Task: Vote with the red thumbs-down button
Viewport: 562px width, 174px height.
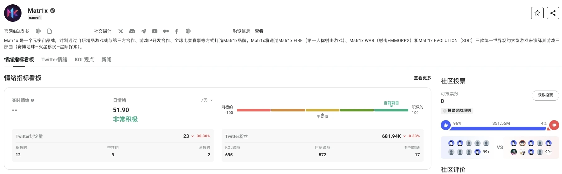Action: click(x=554, y=125)
